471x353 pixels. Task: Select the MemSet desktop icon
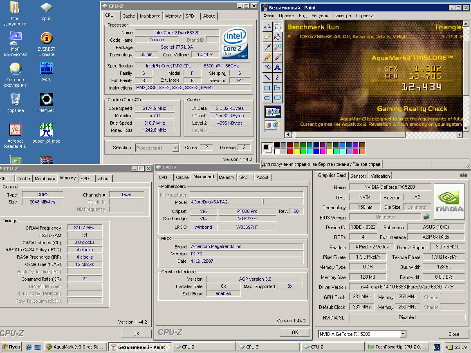pos(46,103)
